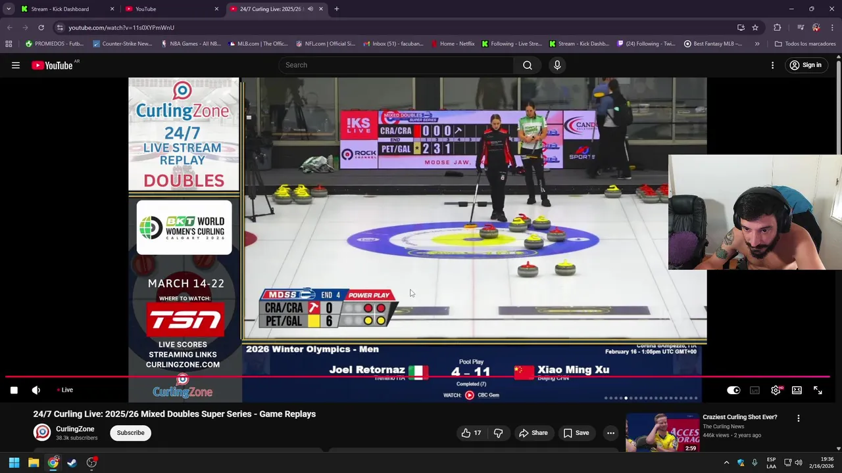Open Home - Netflix bookmark
842x473 pixels.
coord(453,44)
